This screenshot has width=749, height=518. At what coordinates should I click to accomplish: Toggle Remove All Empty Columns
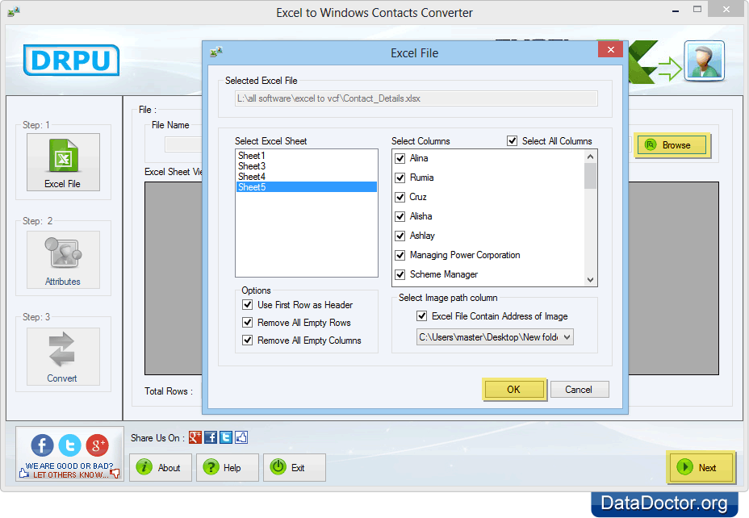(x=248, y=340)
